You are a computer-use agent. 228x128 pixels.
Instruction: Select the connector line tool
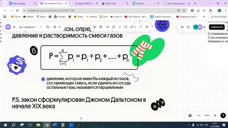120,27
